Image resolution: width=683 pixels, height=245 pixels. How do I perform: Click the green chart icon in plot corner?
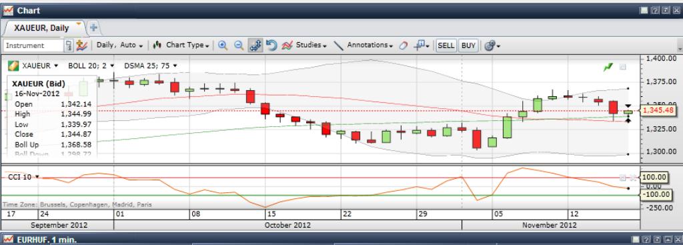(x=608, y=67)
